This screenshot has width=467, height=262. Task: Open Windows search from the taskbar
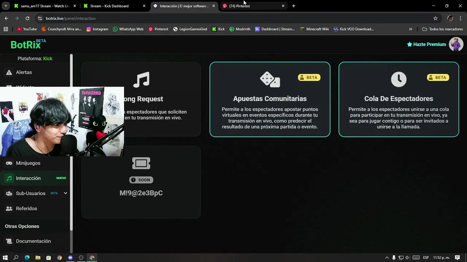pyautogui.click(x=16, y=258)
